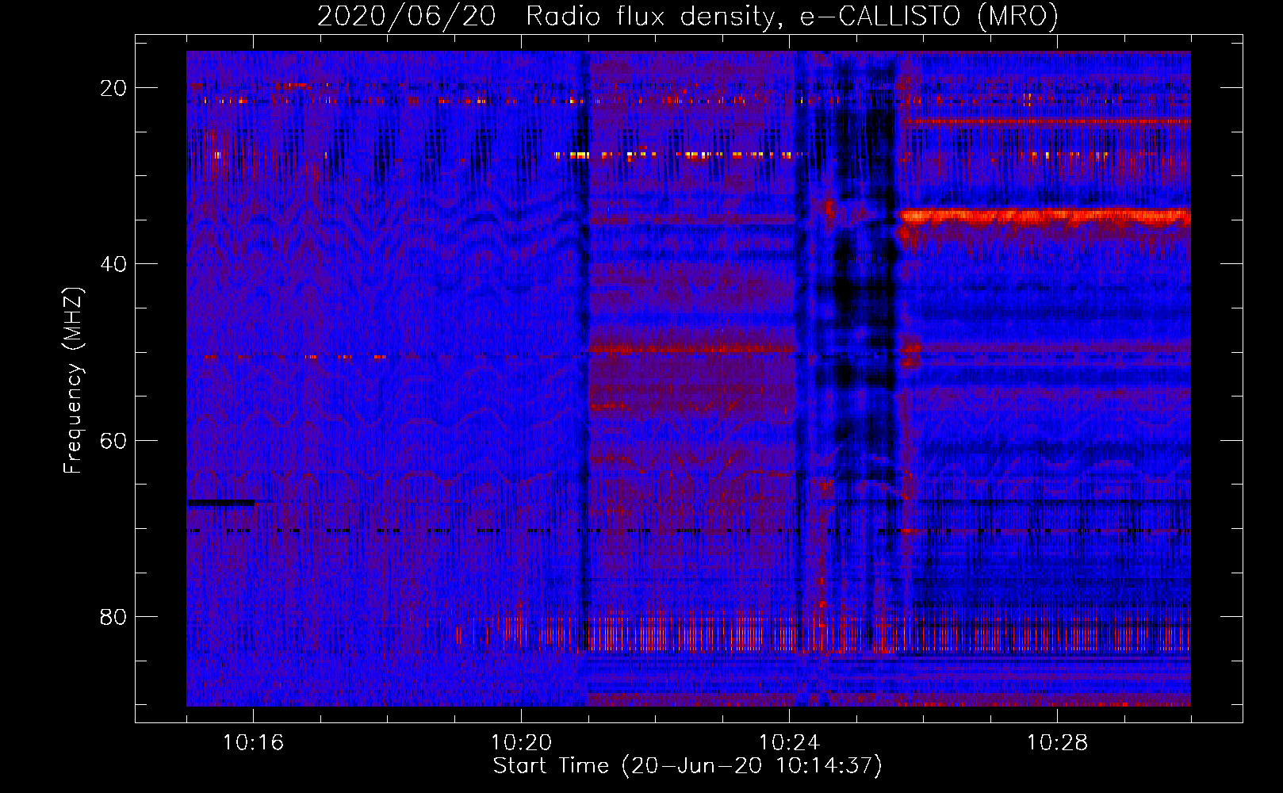The width and height of the screenshot is (1283, 793).
Task: Click the red horizontal band near 50 MHz
Action: 691,347
